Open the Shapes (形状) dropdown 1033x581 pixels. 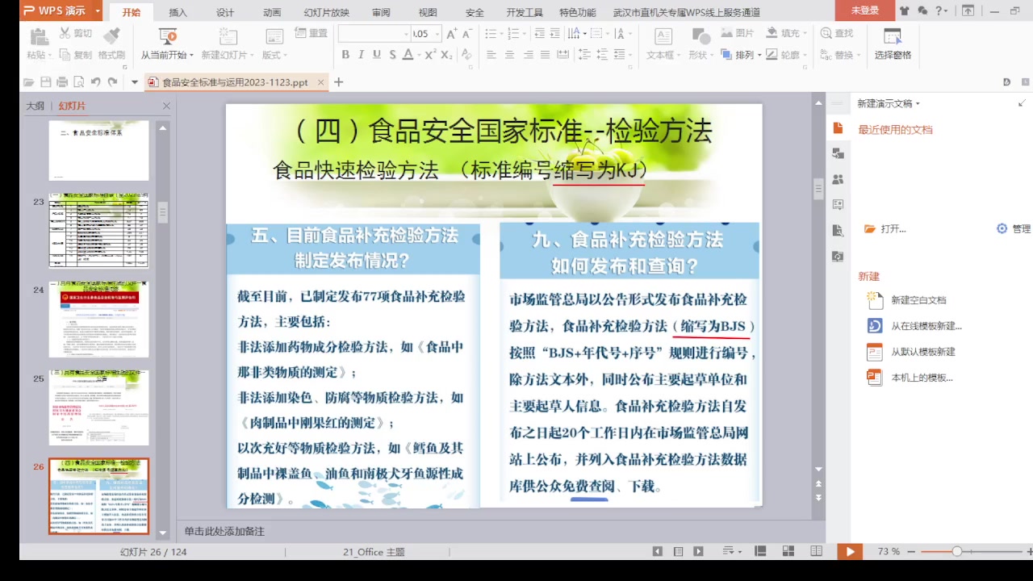click(x=701, y=55)
